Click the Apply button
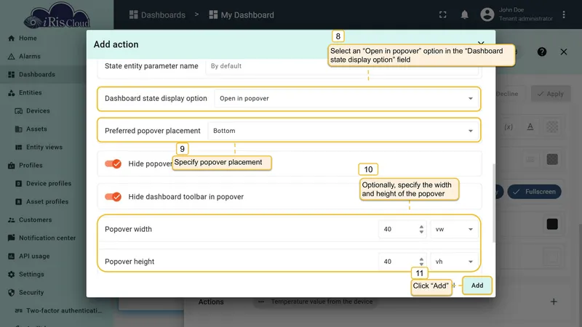 pyautogui.click(x=551, y=94)
